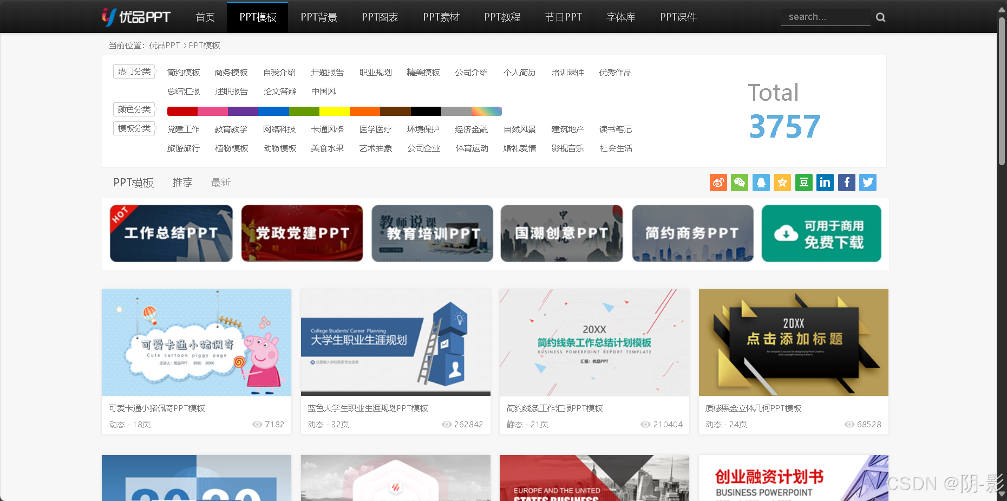Image resolution: width=1007 pixels, height=501 pixels.
Task: Open the 商务模板 category link
Action: pyautogui.click(x=231, y=73)
